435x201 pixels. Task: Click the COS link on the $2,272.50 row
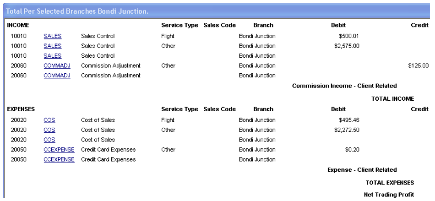[x=49, y=130]
